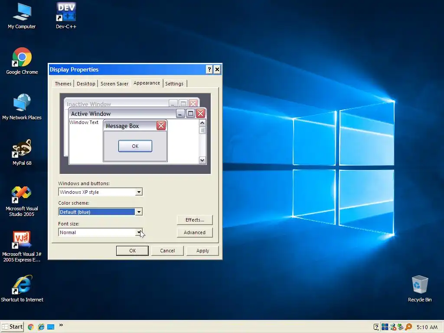Image resolution: width=444 pixels, height=333 pixels.
Task: Click Cancel in Display Properties
Action: 167,251
